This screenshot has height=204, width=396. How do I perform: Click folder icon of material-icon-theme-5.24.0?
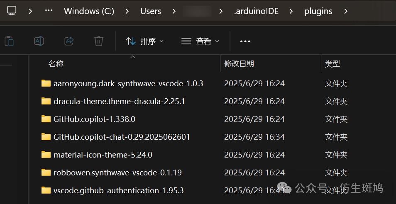[46, 154]
